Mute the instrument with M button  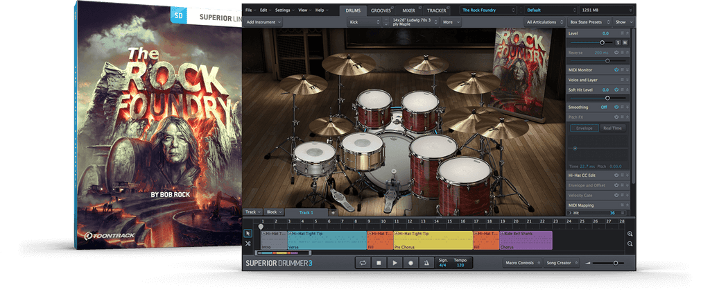[x=625, y=42]
